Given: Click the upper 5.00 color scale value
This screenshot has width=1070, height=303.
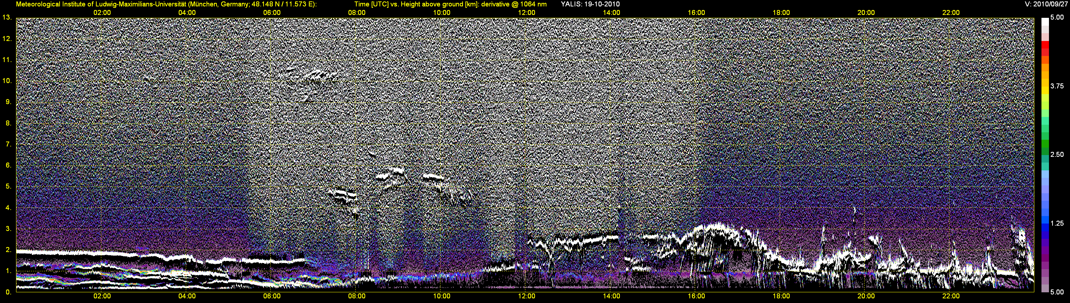Looking at the screenshot, I should [x=1057, y=17].
